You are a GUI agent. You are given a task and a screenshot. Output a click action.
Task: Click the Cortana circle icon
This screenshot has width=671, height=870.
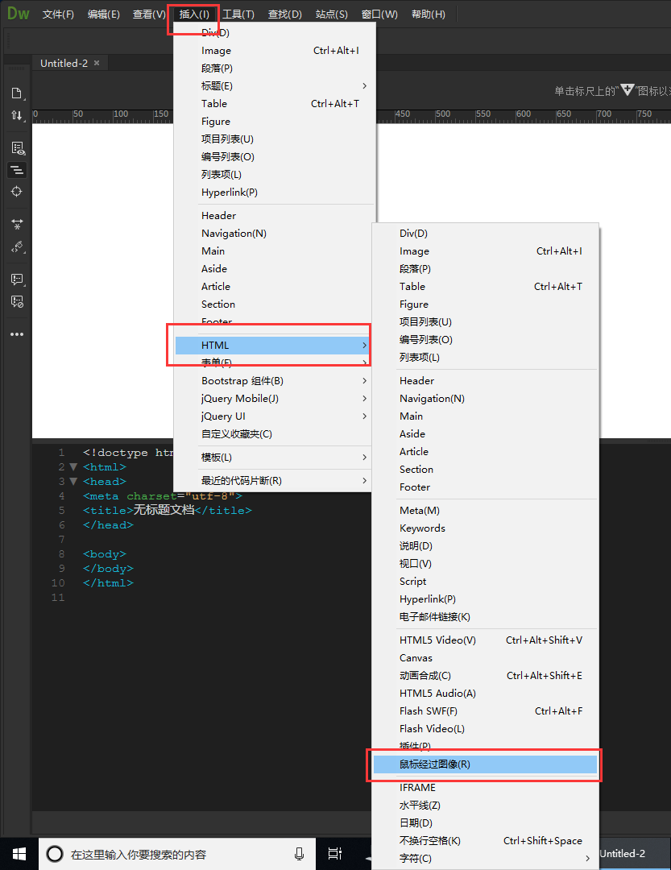[x=55, y=854]
